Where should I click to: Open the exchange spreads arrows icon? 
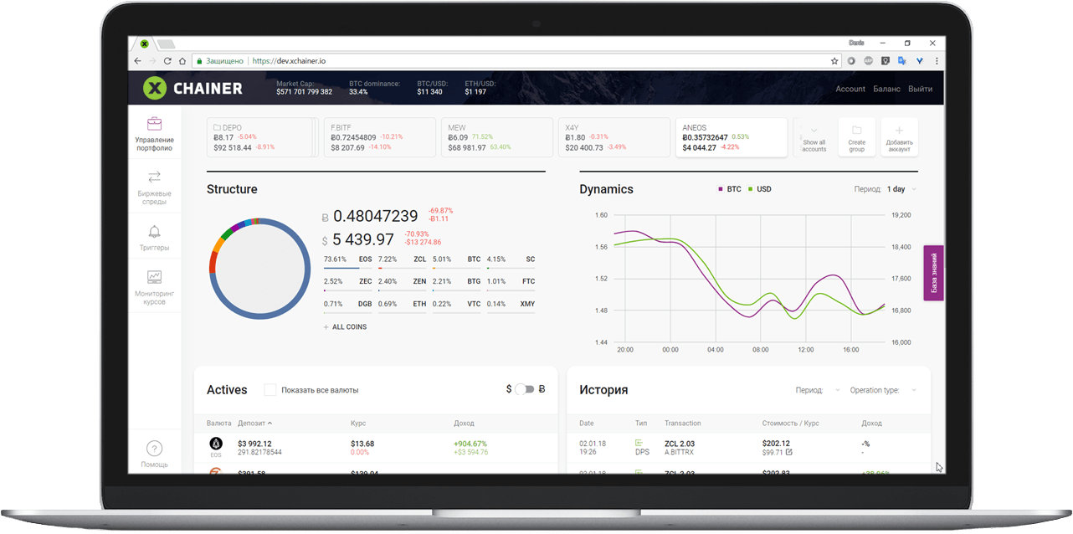click(x=154, y=177)
